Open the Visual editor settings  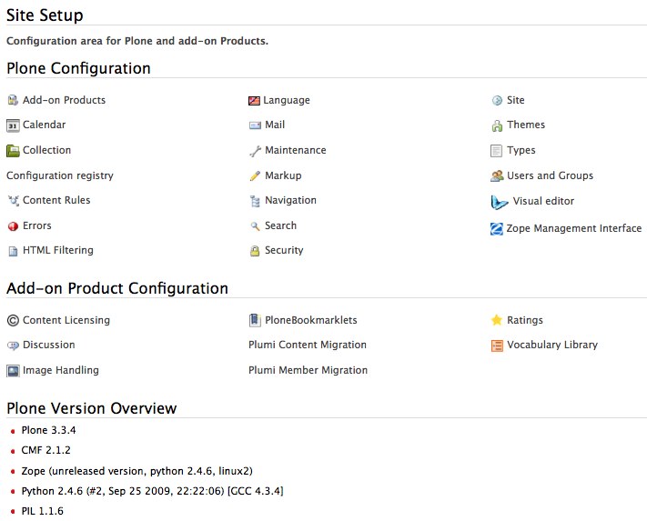pyautogui.click(x=543, y=201)
